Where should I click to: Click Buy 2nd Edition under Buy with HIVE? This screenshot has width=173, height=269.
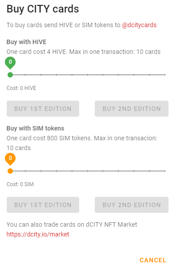pos(132,109)
